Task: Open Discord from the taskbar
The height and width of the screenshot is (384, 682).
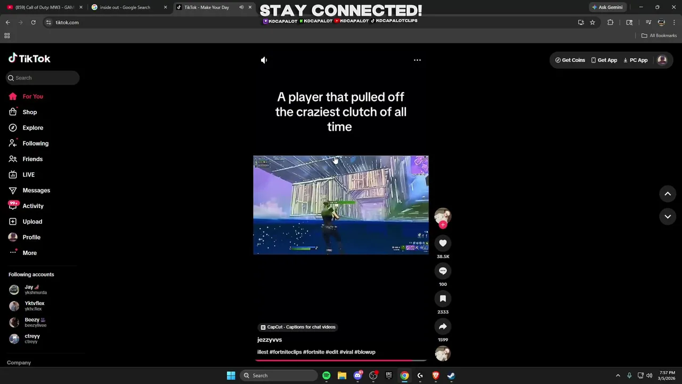Action: (x=358, y=375)
